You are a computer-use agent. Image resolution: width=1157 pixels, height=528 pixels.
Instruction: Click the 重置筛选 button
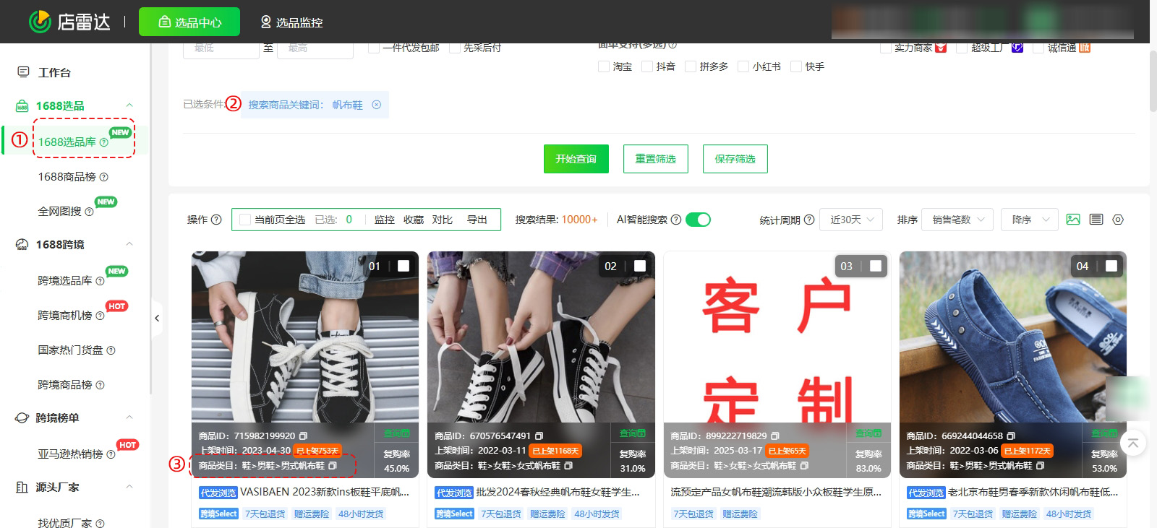pos(656,159)
